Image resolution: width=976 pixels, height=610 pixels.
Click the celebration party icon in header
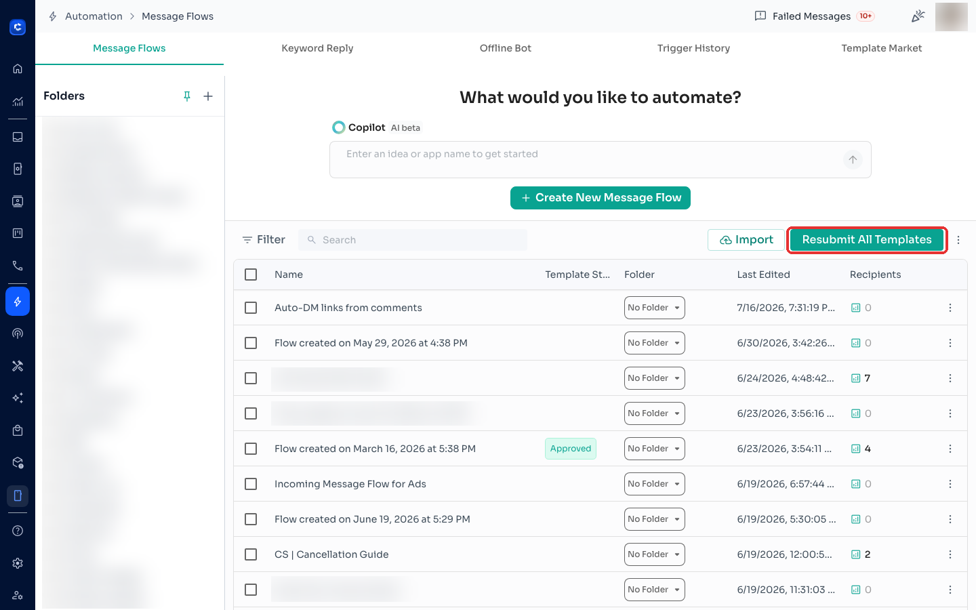pyautogui.click(x=918, y=16)
